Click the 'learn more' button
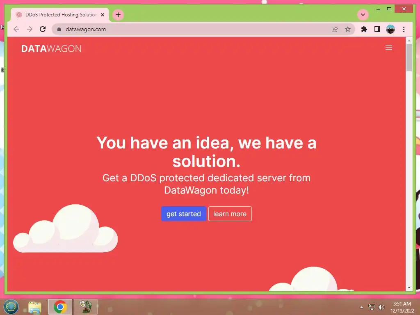Viewport: 420px width, 315px height. point(230,214)
